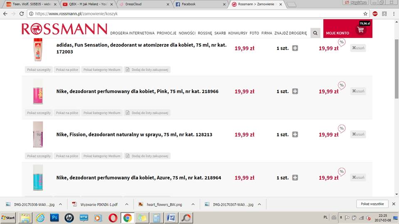Add one more Nike Azure deodorant with plus

coord(295,178)
